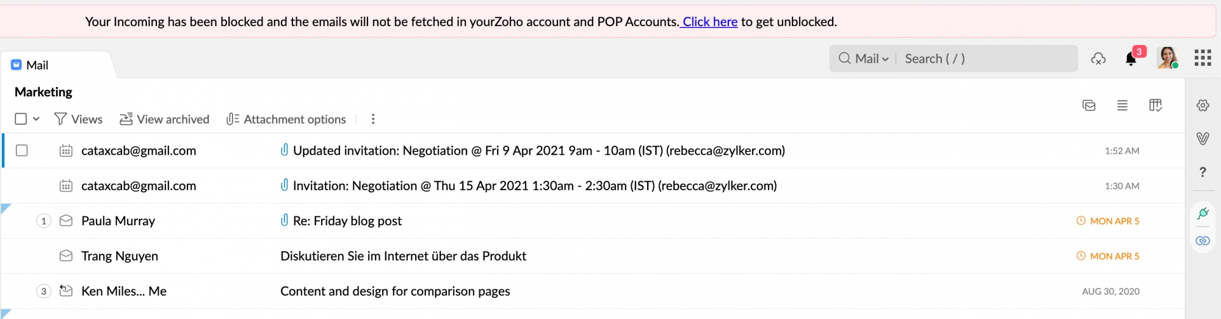Open the notifications bell
Viewport: 1221px width, 319px height.
tap(1131, 59)
